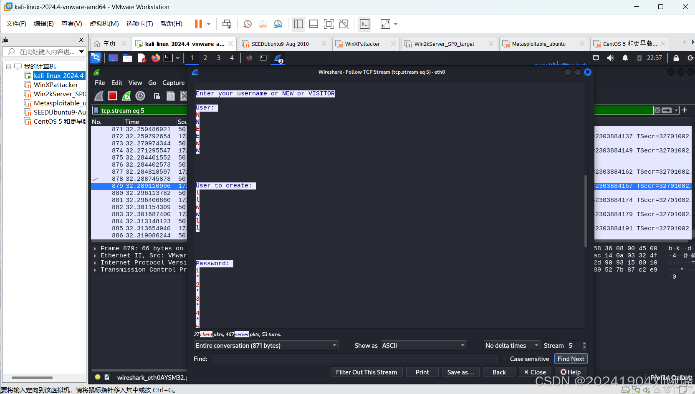Screen dimensions: 695x394
Task: Clear the display filter with X button
Action: pyautogui.click(x=657, y=110)
